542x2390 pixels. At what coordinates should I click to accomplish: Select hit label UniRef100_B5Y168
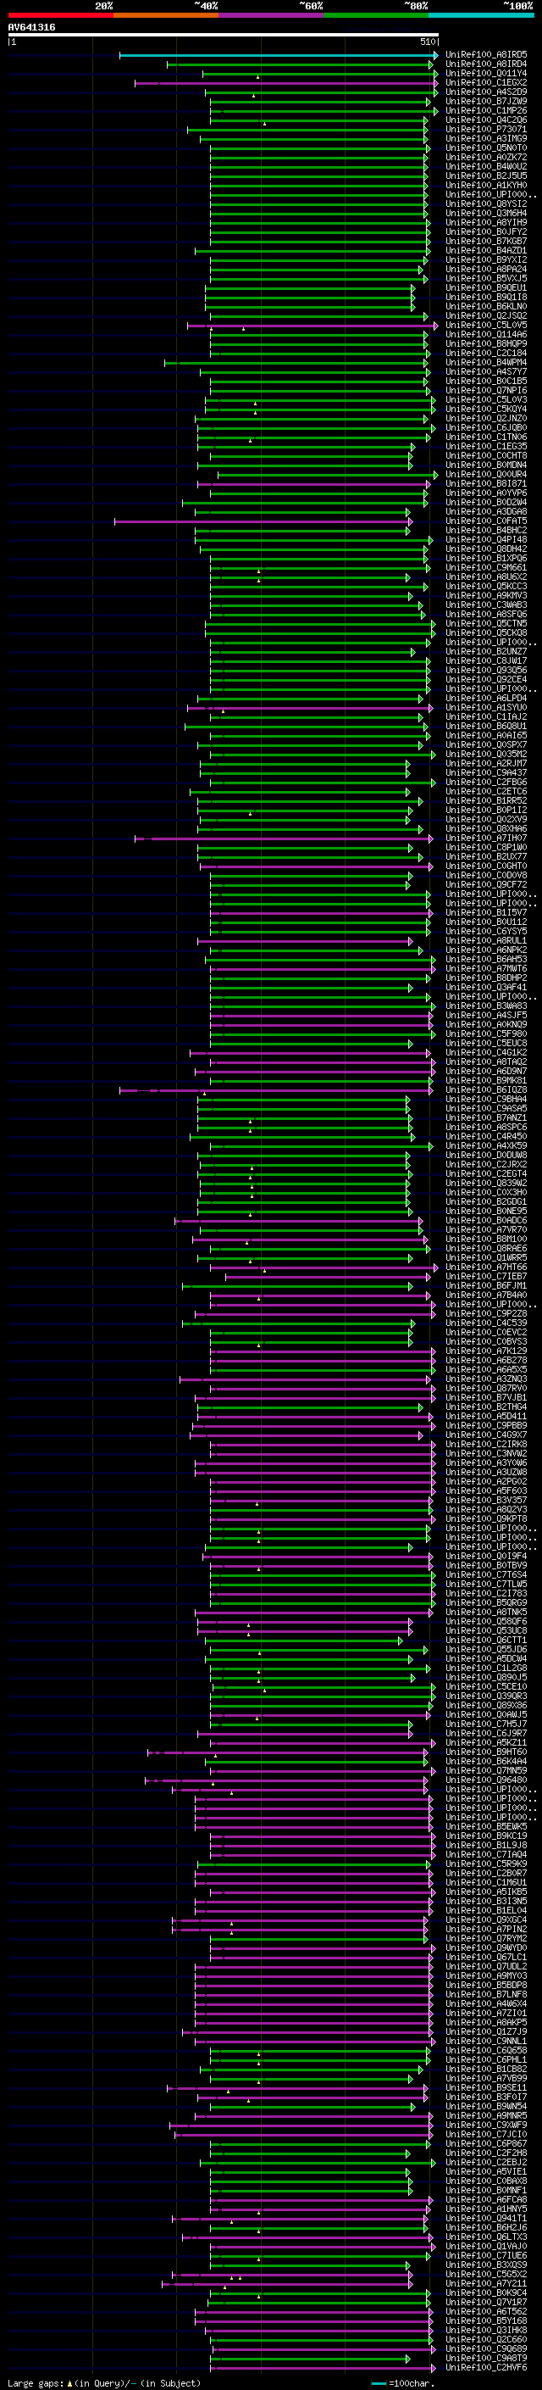(486, 2320)
